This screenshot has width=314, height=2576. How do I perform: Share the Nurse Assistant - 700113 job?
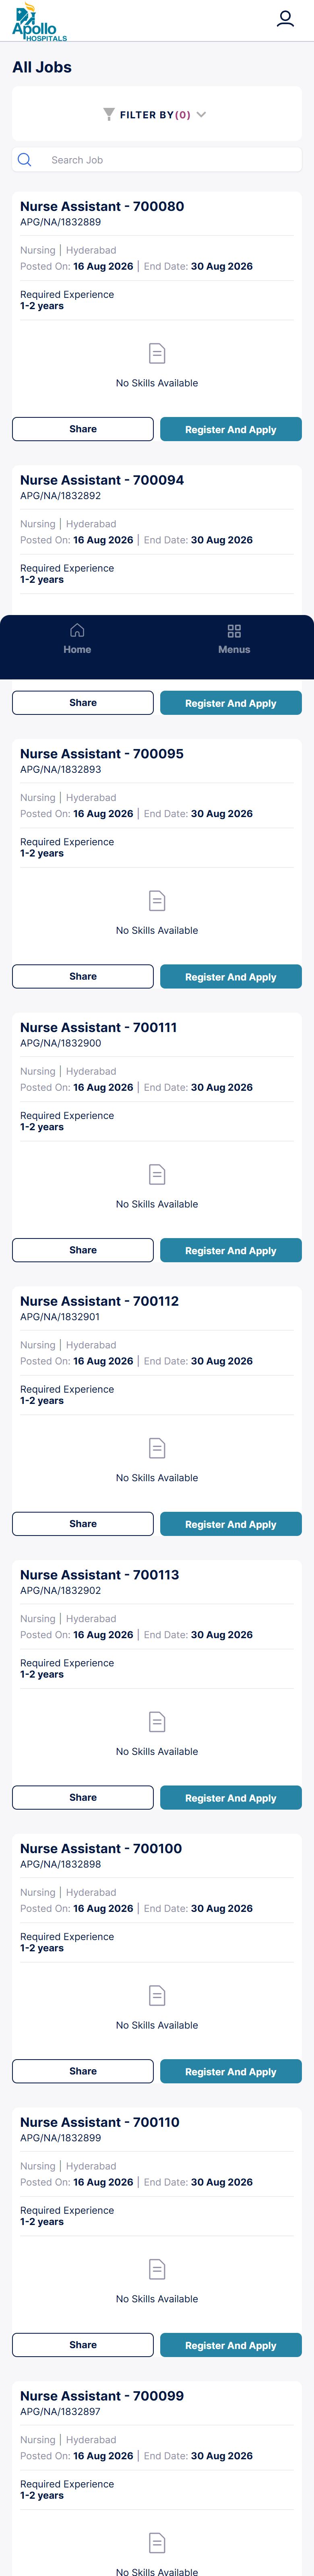83,1797
